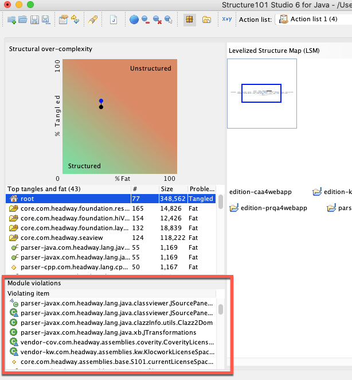Open the Action list 1 (4) dropdown
Screen dimensions: 352x380
click(314, 19)
